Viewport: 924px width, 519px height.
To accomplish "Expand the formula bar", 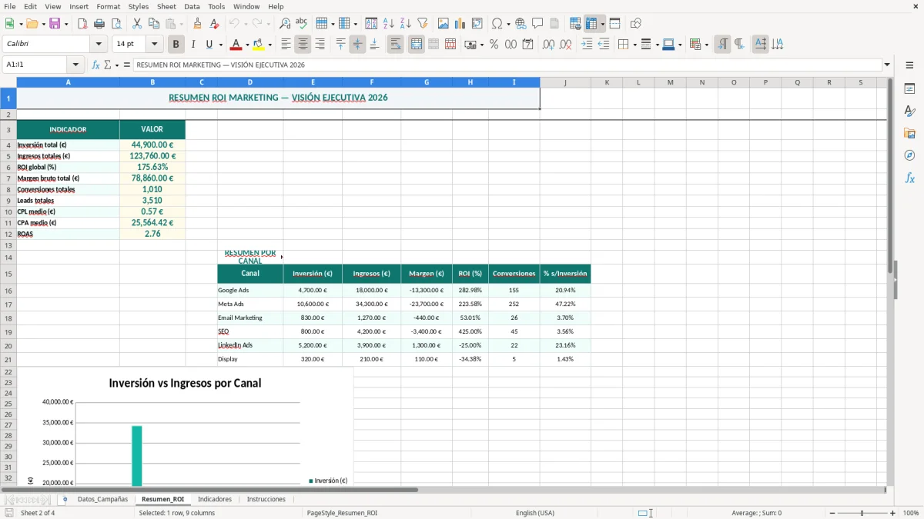I will 887,65.
